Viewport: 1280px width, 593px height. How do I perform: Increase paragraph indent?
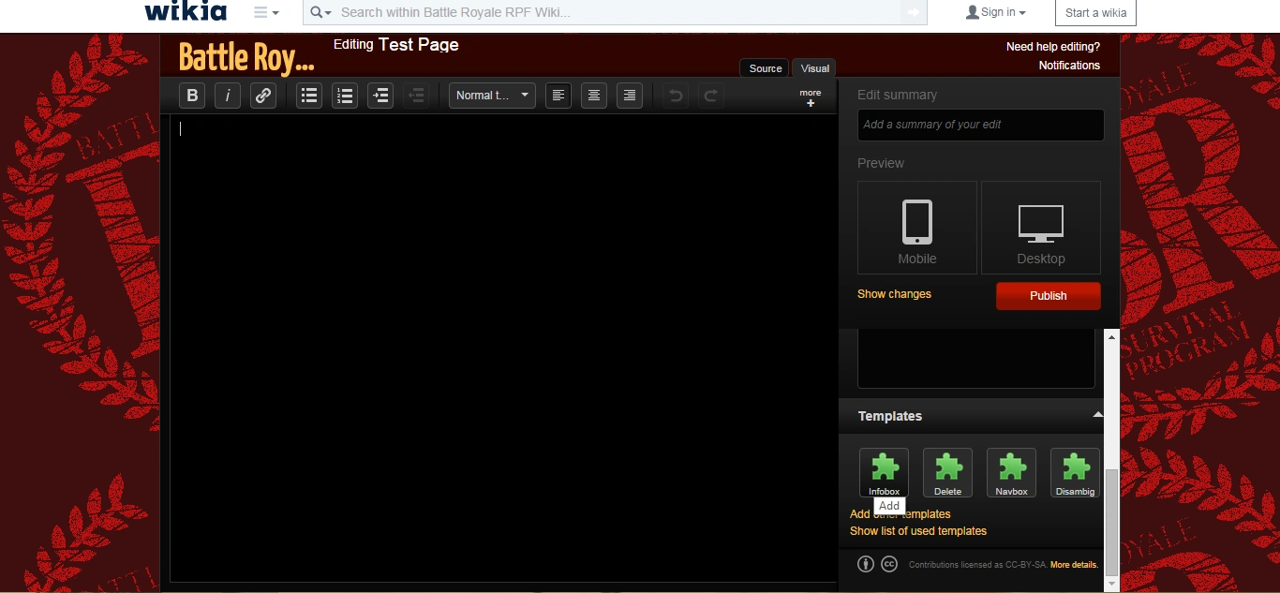click(380, 96)
